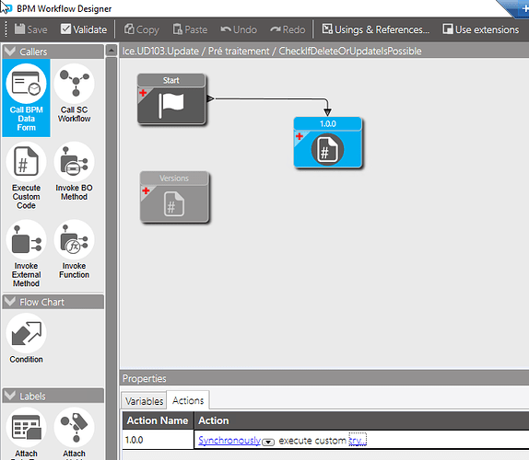Click red plus on Versions node
The width and height of the screenshot is (529, 460).
(x=146, y=191)
